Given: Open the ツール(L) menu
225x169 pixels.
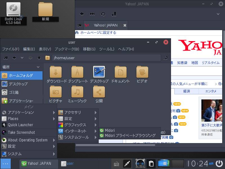Looking at the screenshot, I should (x=107, y=49).
